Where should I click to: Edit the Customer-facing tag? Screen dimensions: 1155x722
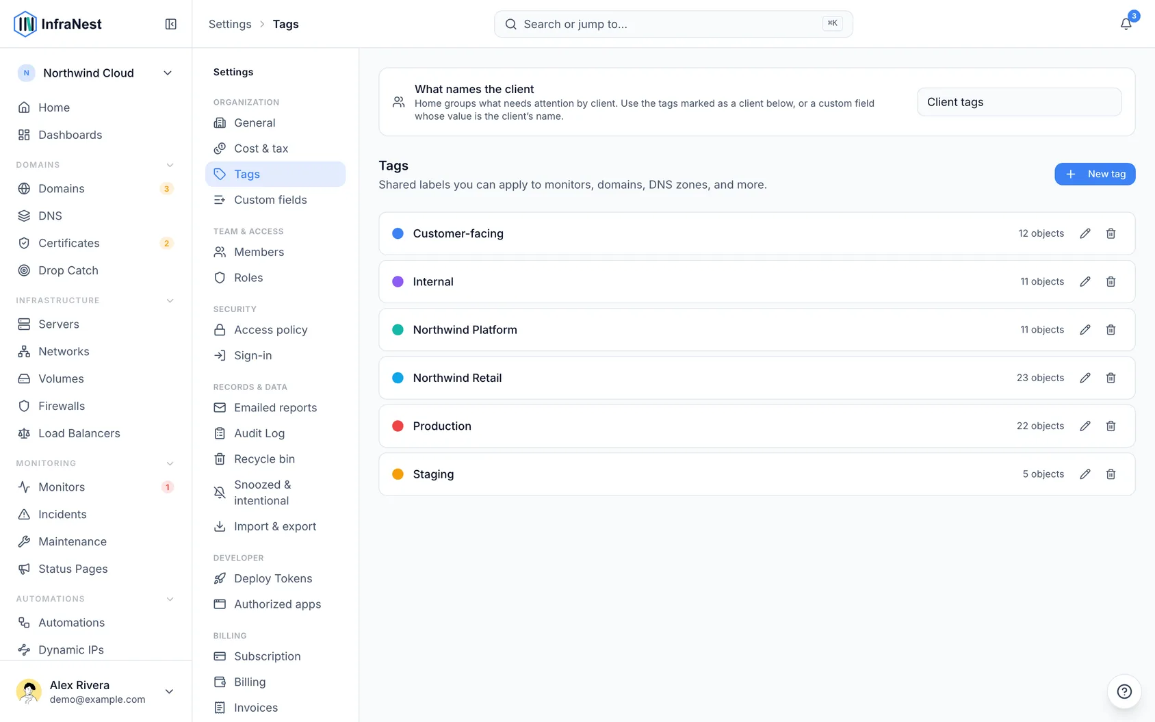coord(1085,233)
